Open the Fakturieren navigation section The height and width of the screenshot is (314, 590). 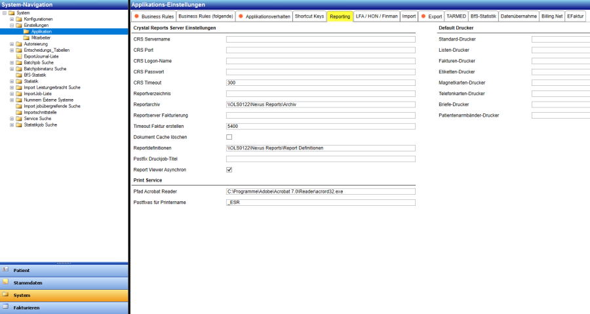(x=64, y=307)
